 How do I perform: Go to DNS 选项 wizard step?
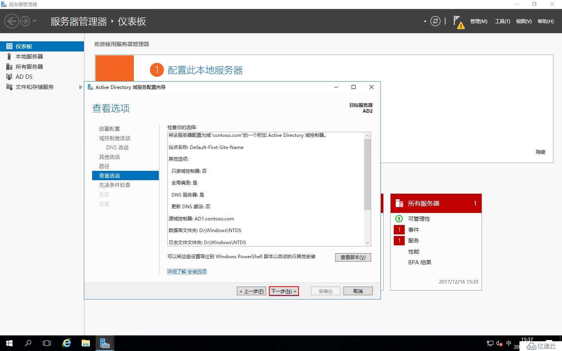click(x=117, y=147)
